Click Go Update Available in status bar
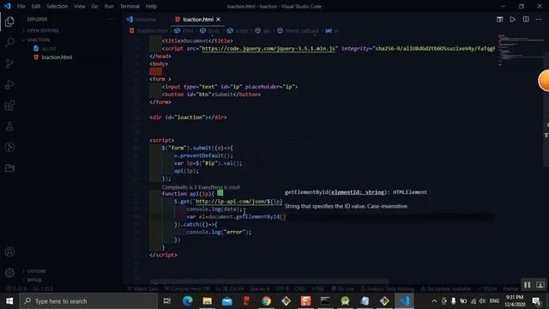 click(446, 289)
